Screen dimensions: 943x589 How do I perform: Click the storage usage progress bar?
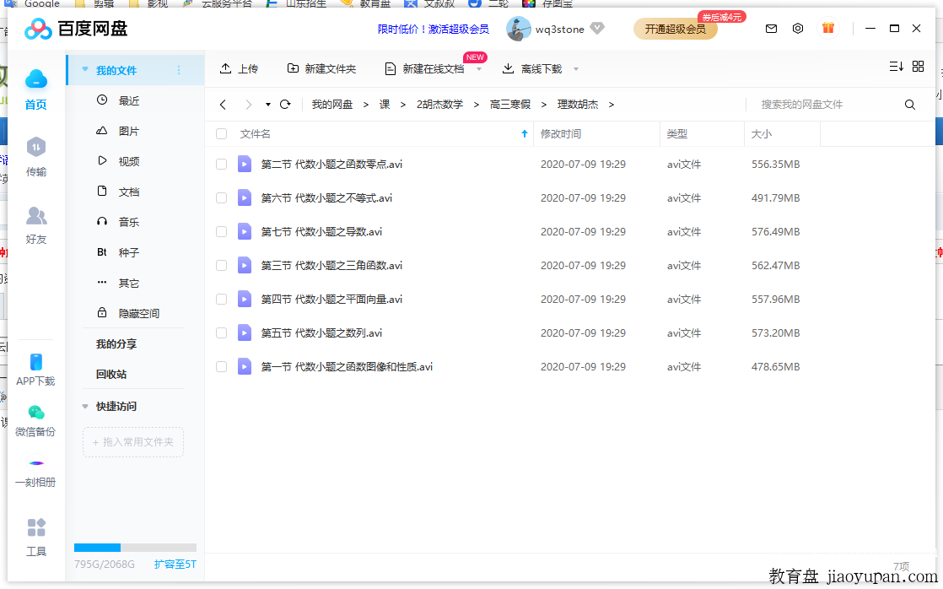tap(135, 548)
